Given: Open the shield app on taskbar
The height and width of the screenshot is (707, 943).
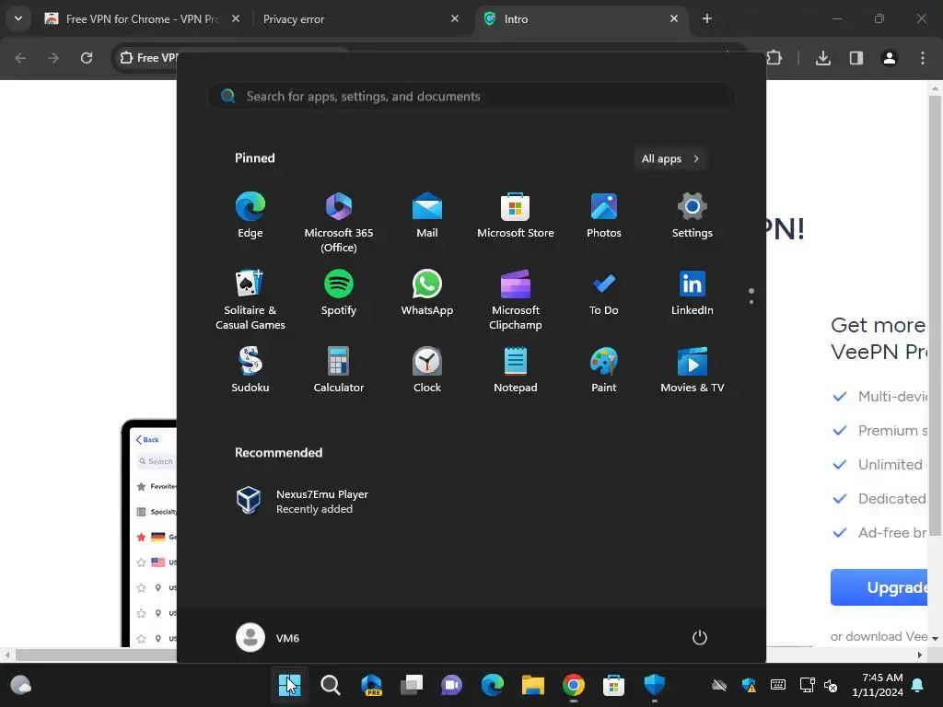Looking at the screenshot, I should 655,685.
